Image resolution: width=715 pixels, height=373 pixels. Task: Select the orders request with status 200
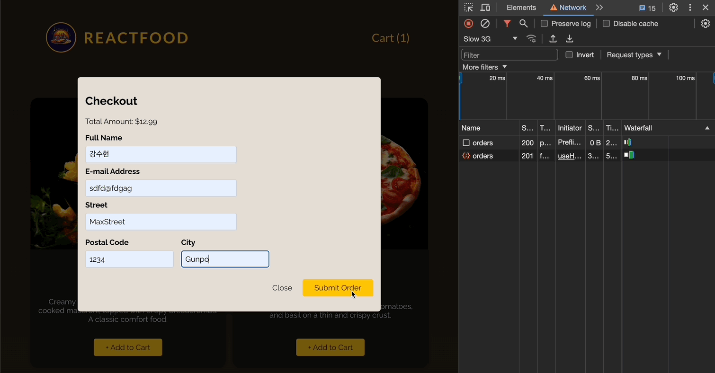point(587,143)
